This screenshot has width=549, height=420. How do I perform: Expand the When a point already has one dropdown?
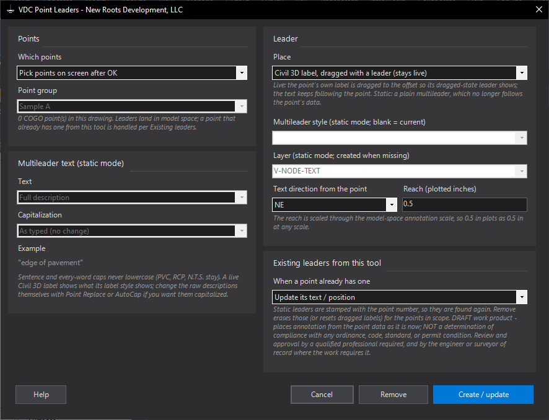(x=522, y=297)
